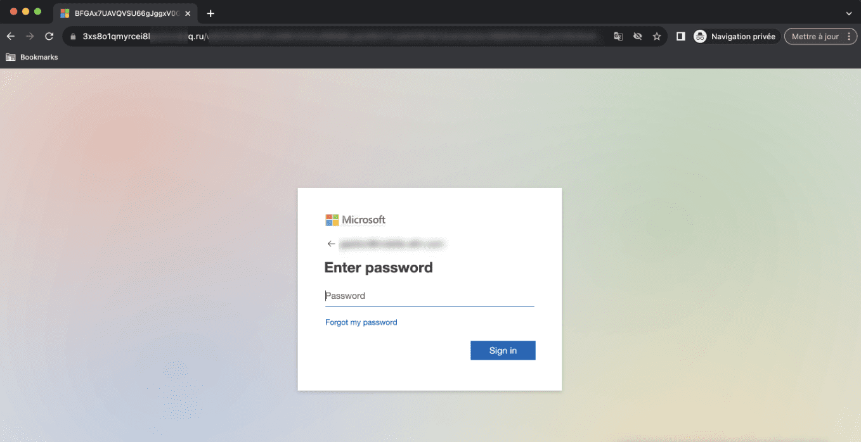Click the Mettre à jour button
Image resolution: width=861 pixels, height=442 pixels.
tap(815, 37)
